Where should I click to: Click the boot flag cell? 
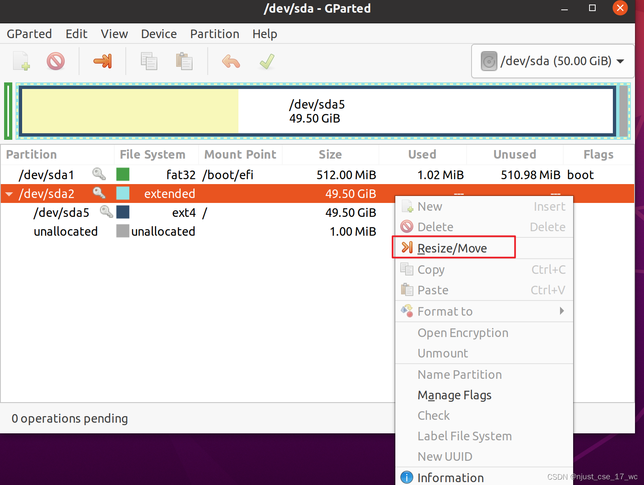coord(581,175)
